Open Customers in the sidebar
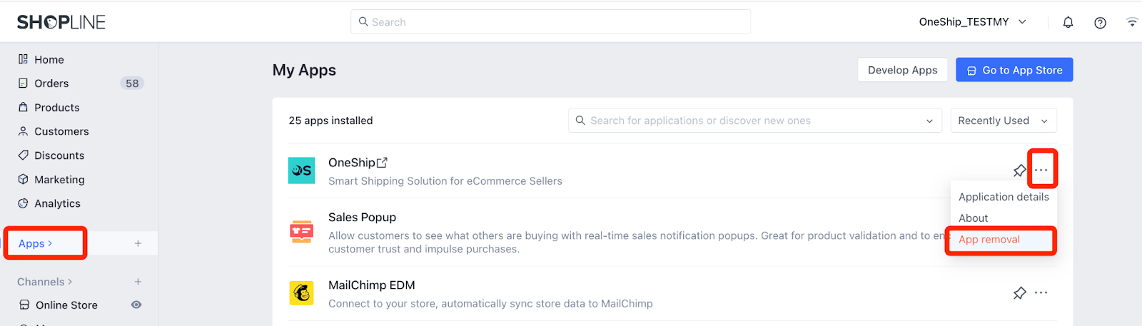The width and height of the screenshot is (1142, 326). coord(61,131)
